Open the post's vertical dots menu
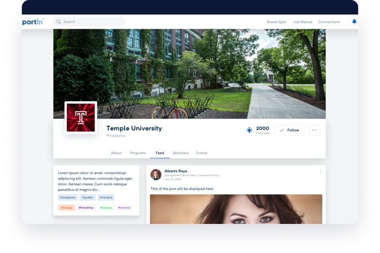380x253 pixels. tap(320, 172)
